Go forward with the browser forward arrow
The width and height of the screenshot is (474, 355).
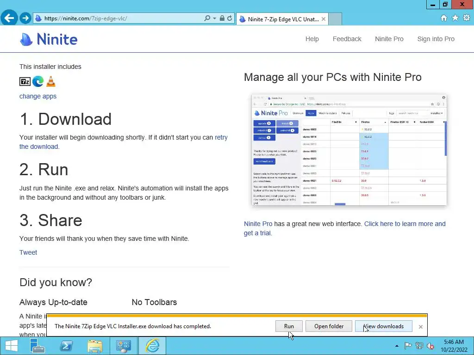click(25, 18)
